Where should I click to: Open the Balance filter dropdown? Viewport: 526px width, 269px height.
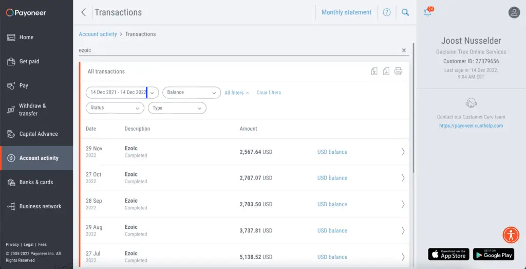click(x=192, y=93)
